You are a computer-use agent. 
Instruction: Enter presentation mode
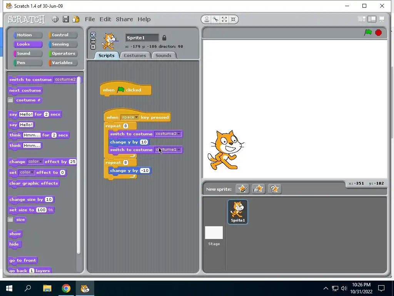point(382,19)
